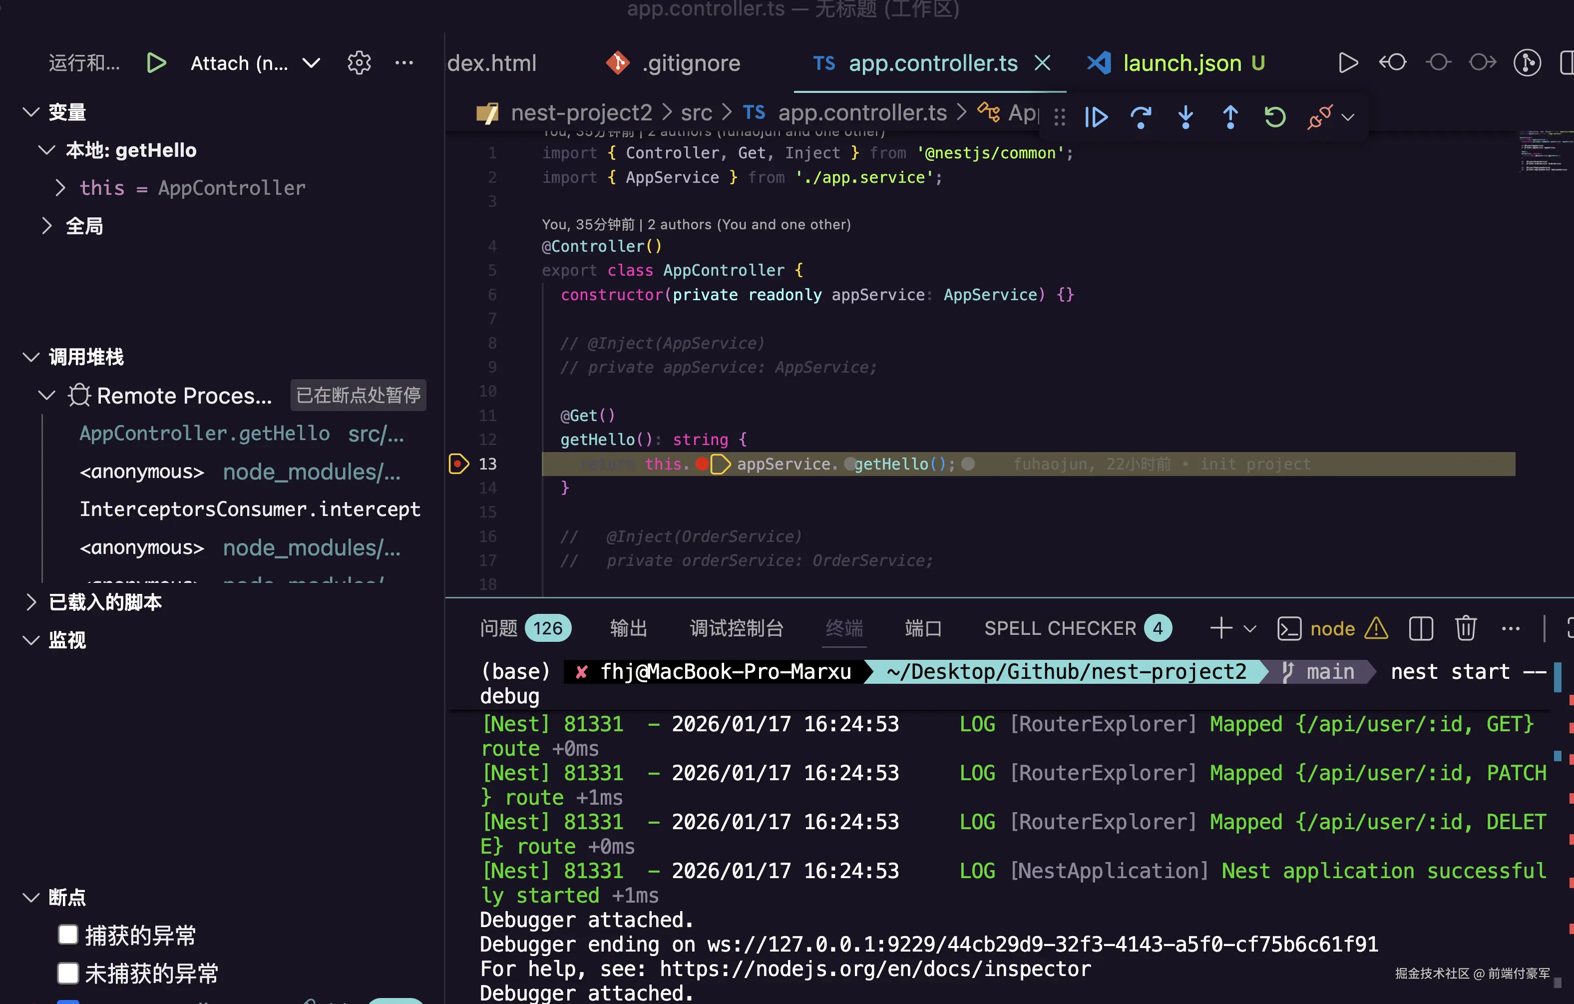The image size is (1574, 1004).
Task: Click the Continue debug button
Action: (x=1096, y=117)
